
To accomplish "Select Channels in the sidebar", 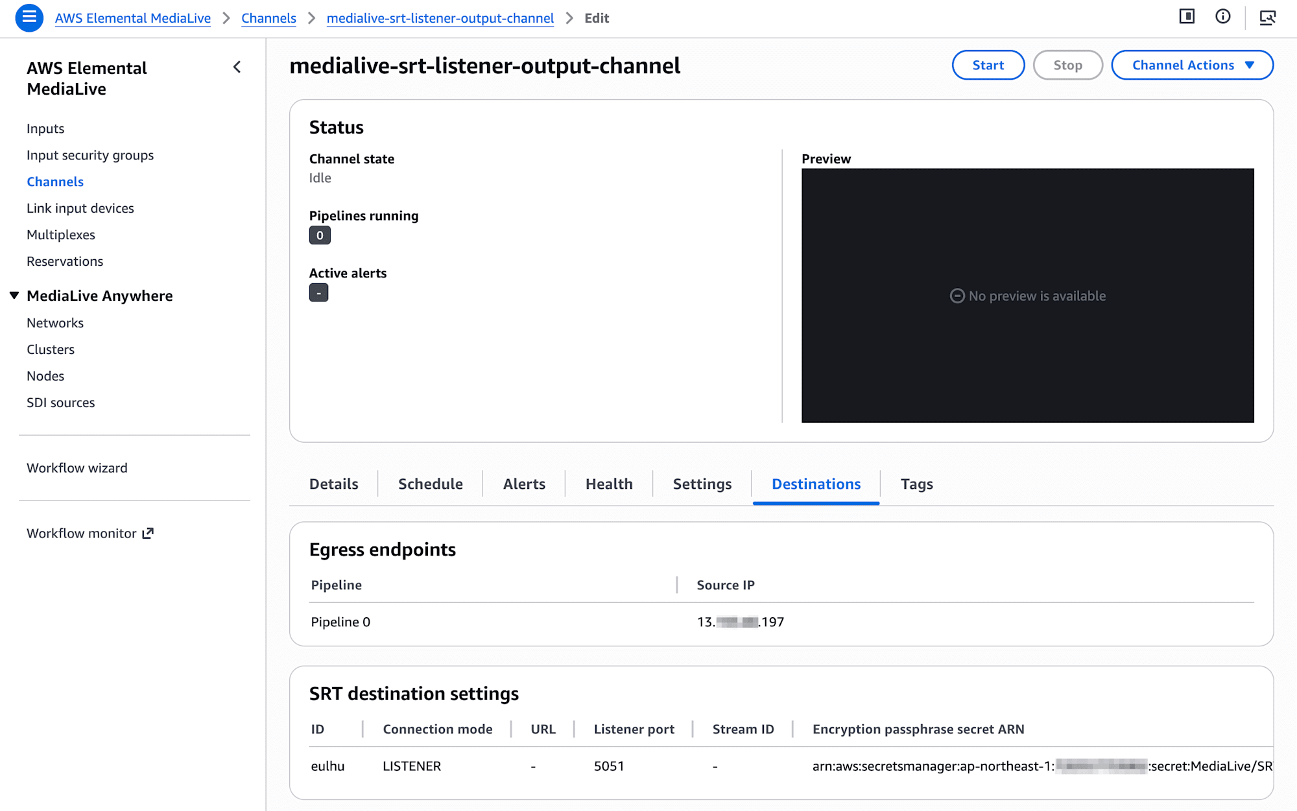I will (x=55, y=182).
